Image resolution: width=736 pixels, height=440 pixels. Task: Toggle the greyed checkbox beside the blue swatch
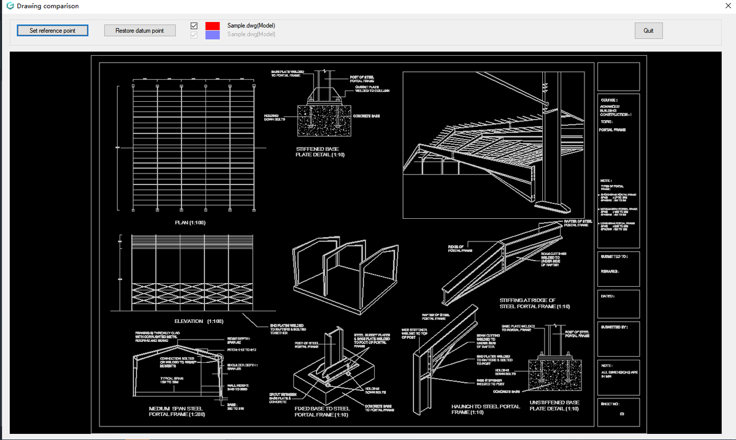coord(194,35)
